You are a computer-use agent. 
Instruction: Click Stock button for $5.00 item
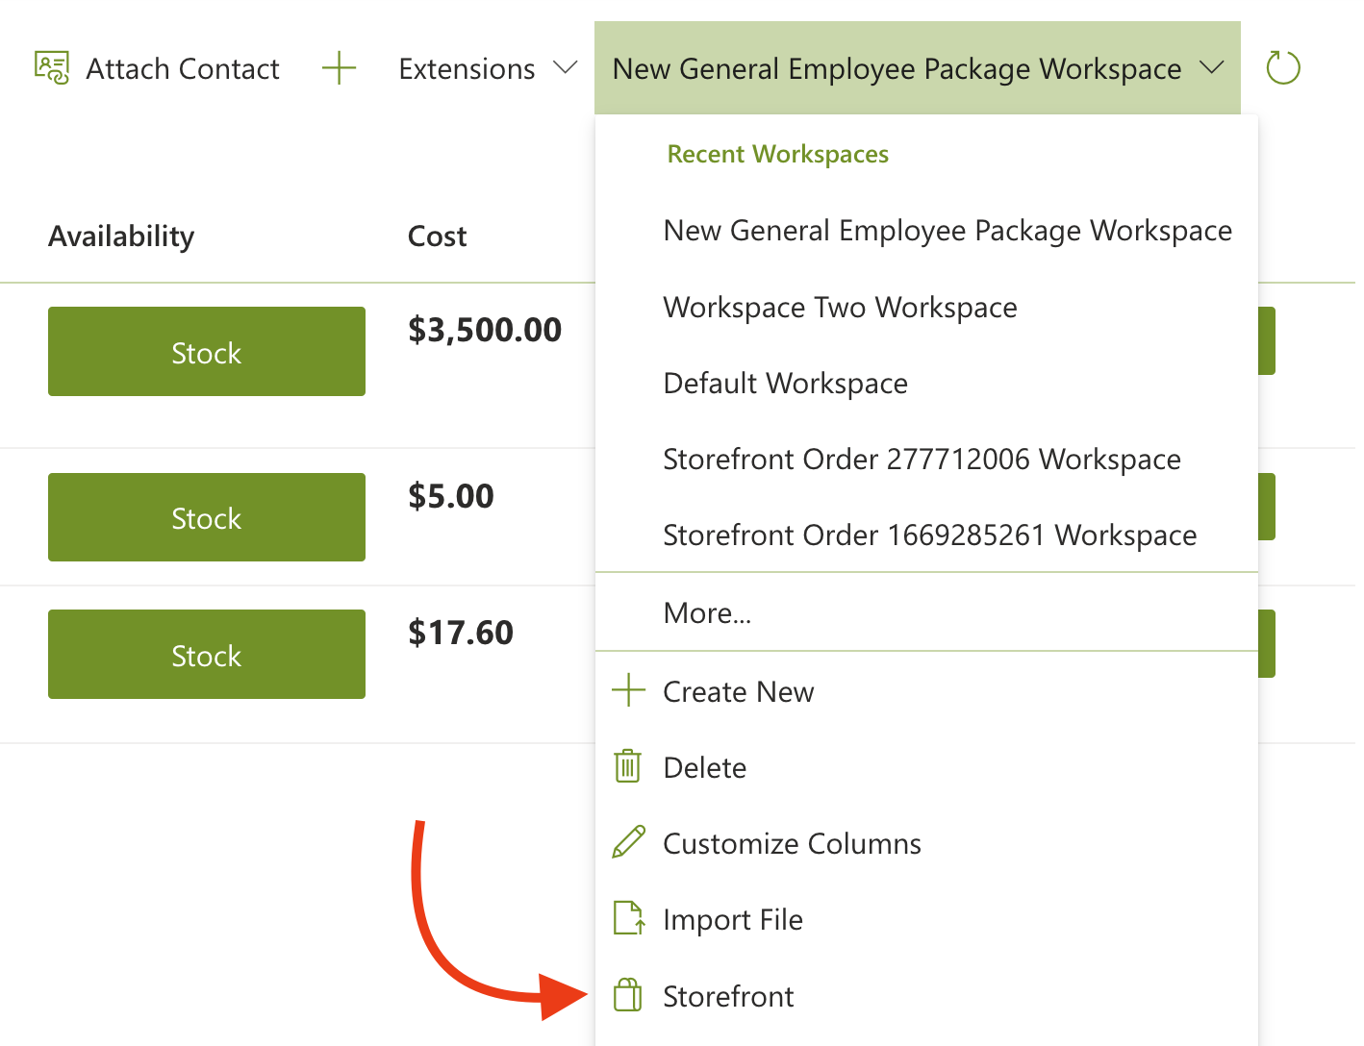[x=207, y=517]
